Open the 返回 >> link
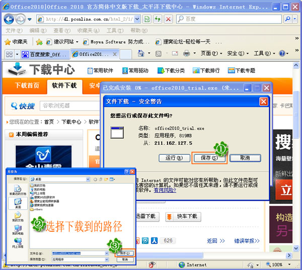 [x=216, y=241]
